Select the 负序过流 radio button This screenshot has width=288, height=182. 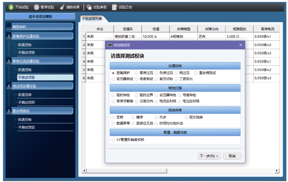click(x=156, y=73)
